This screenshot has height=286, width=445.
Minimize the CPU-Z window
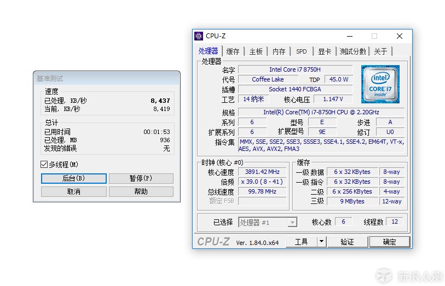[x=350, y=36]
